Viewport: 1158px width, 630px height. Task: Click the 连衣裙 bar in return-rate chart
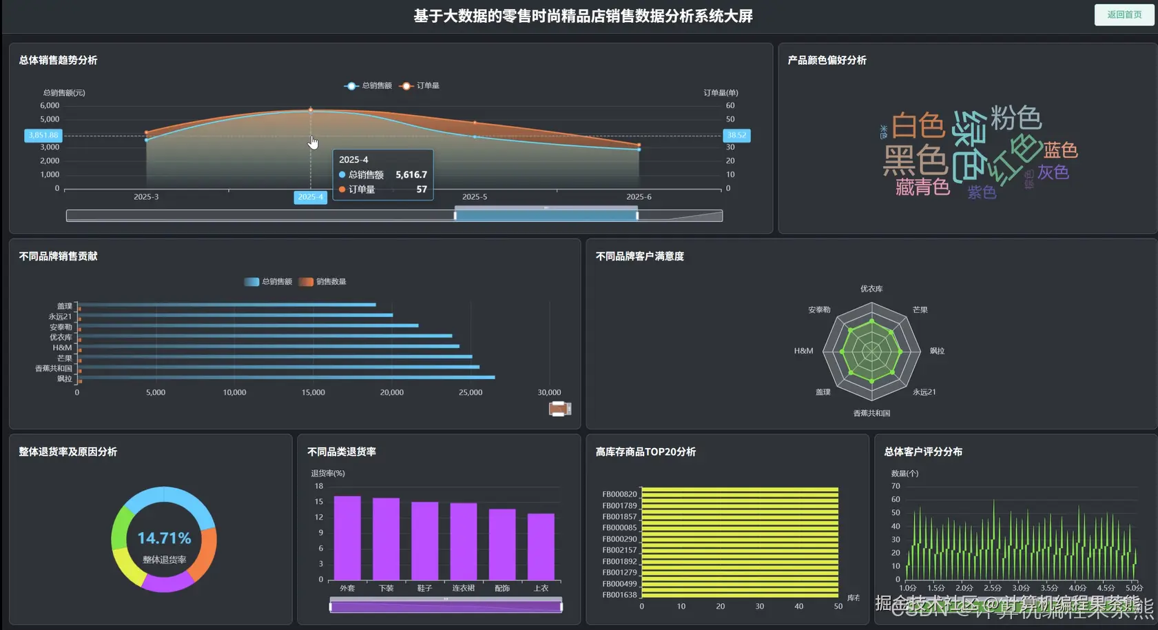point(464,542)
